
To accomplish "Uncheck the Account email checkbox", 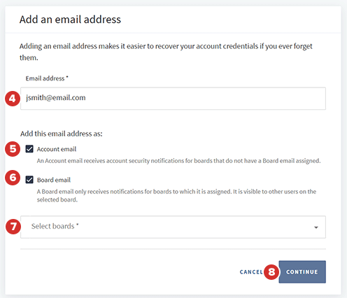I will [29, 149].
